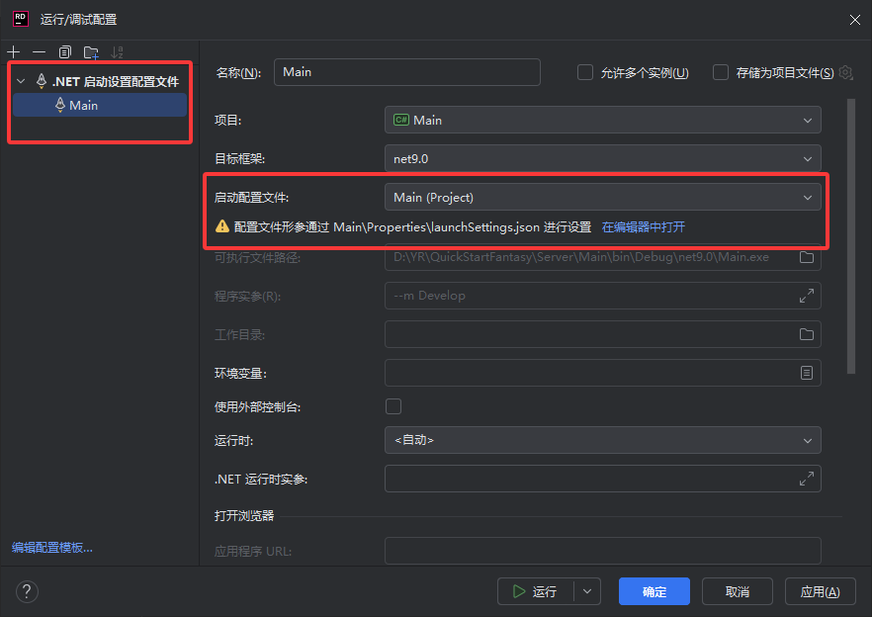Viewport: 872px width, 617px height.
Task: Click the Sort Configurations icon
Action: (118, 51)
